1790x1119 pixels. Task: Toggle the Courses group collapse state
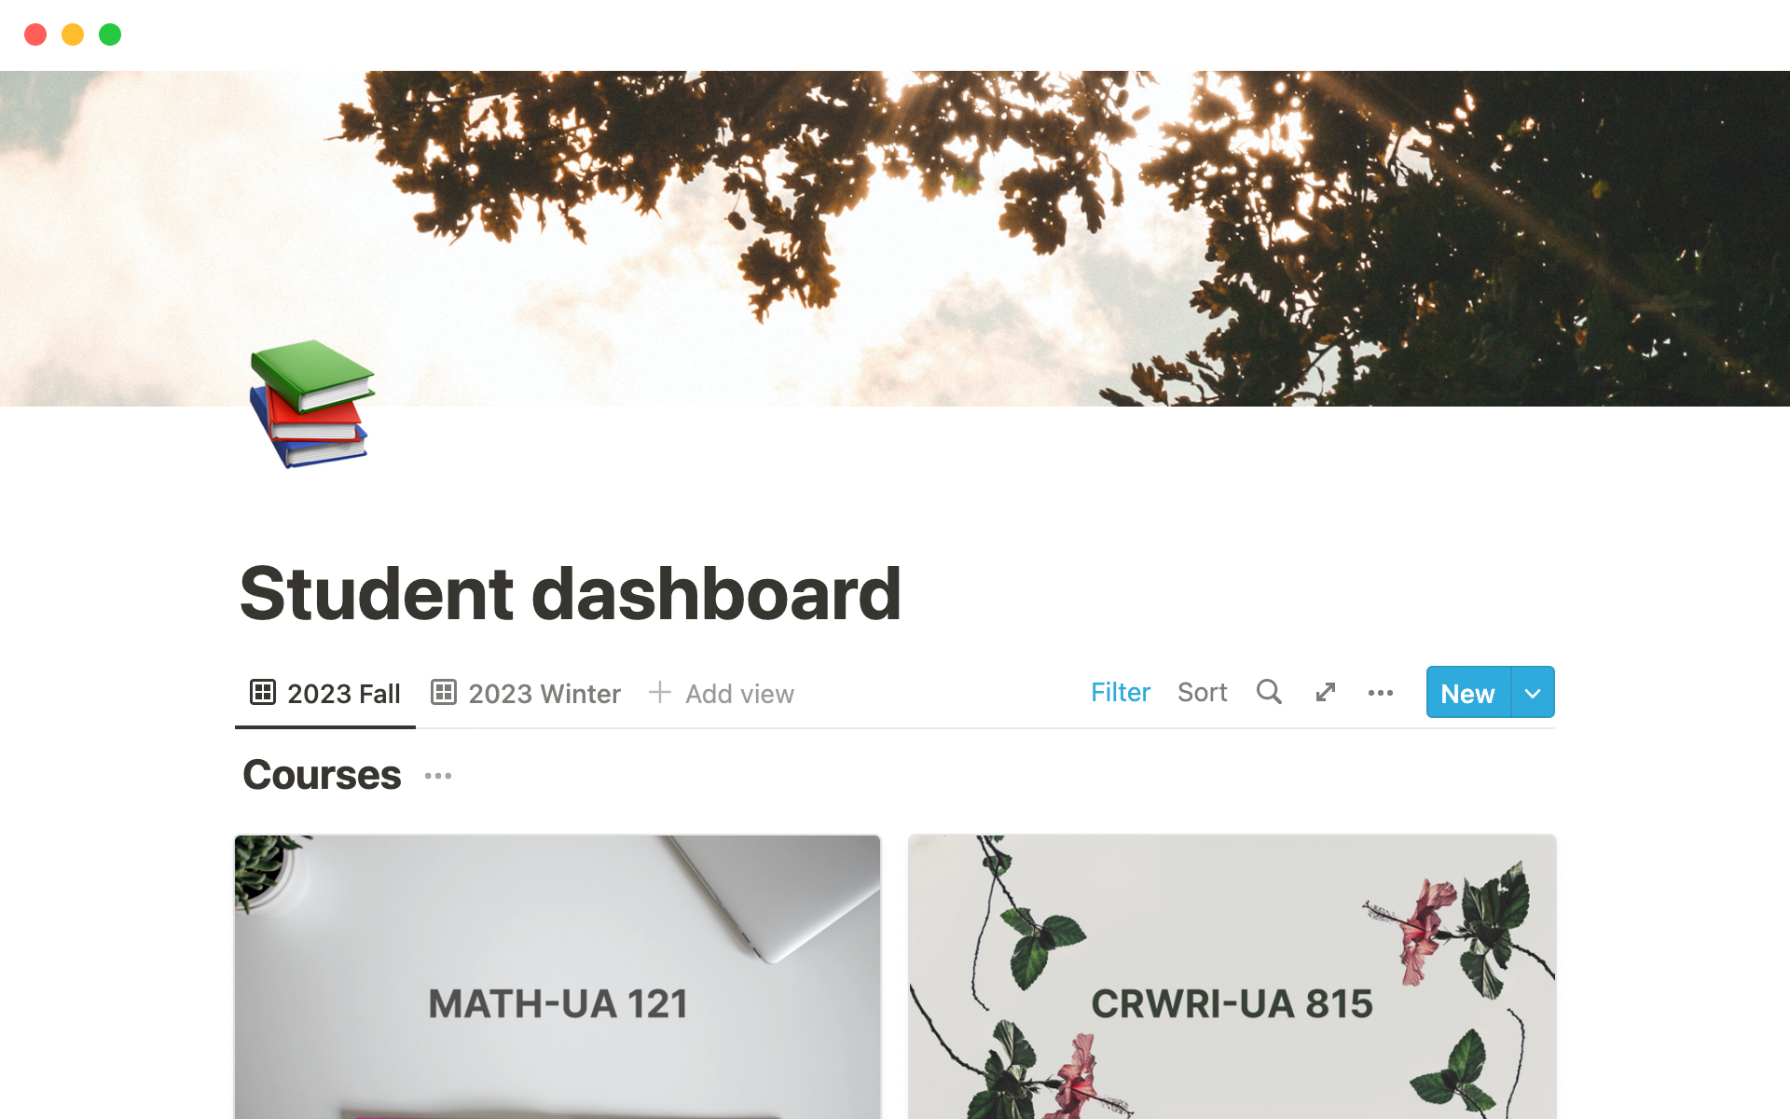pyautogui.click(x=321, y=775)
